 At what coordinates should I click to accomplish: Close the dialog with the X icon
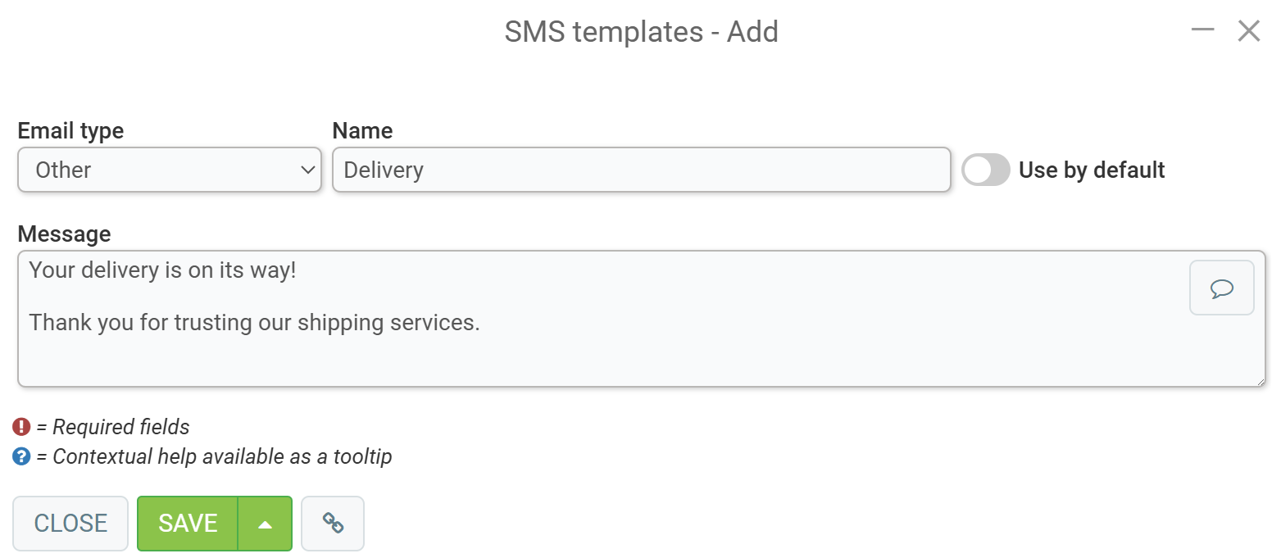(x=1248, y=31)
